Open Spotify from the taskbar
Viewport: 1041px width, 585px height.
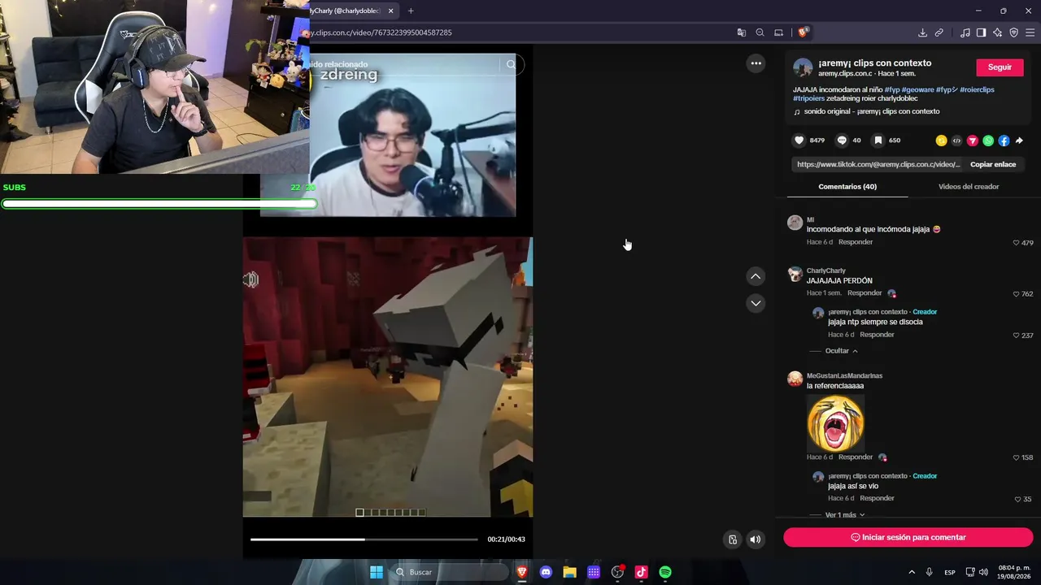tap(665, 572)
